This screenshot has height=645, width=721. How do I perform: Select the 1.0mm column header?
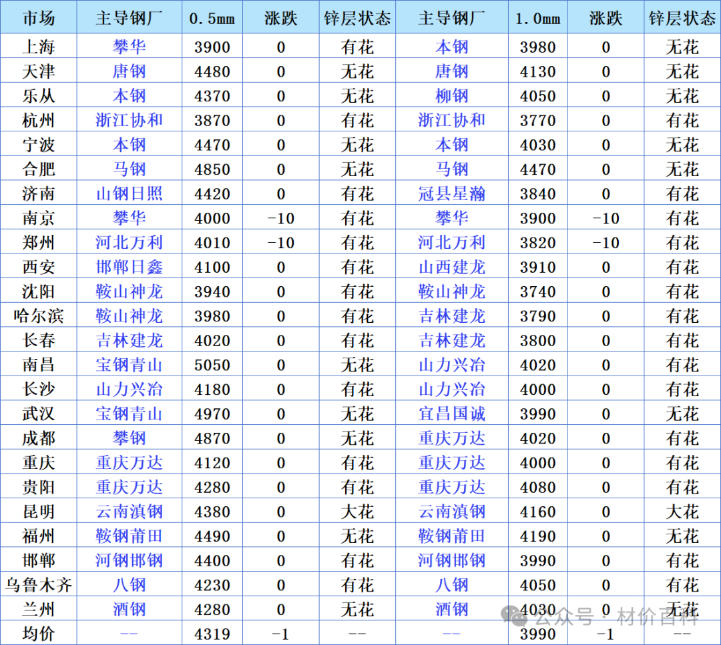point(537,18)
